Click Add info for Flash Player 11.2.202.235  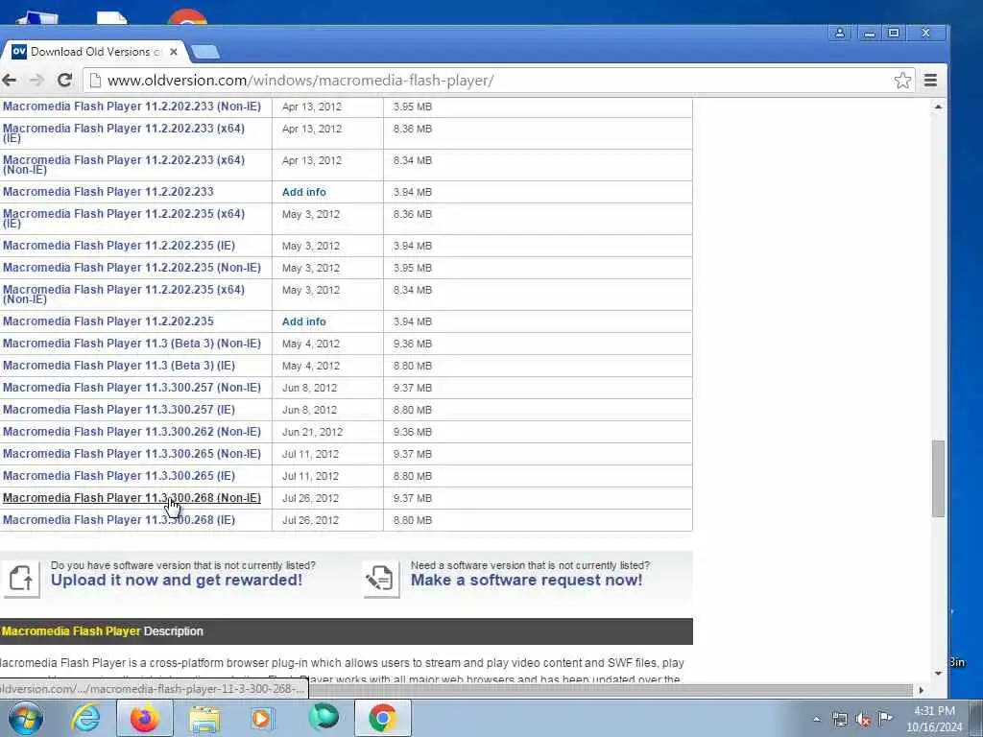304,321
